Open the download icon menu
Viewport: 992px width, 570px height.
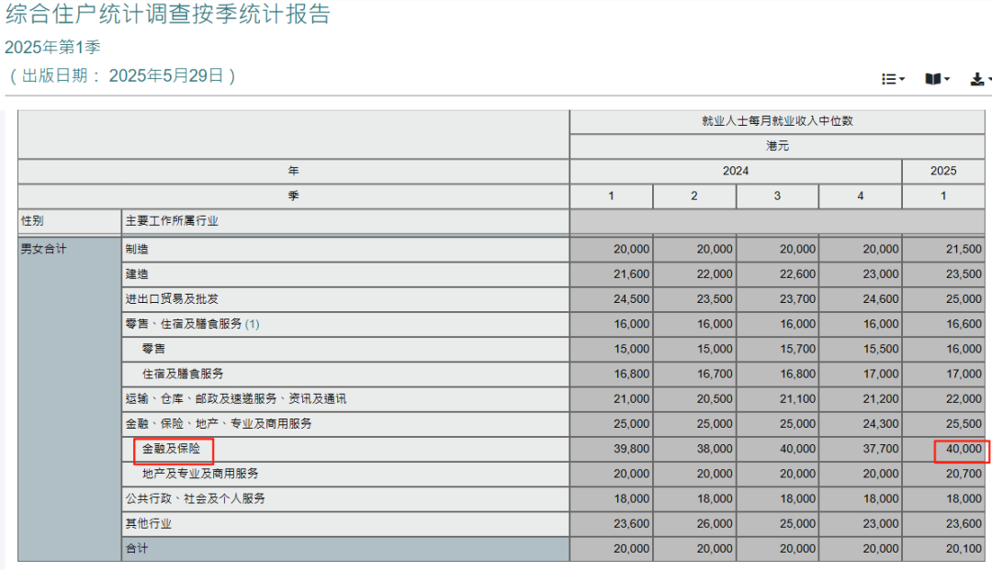(979, 80)
